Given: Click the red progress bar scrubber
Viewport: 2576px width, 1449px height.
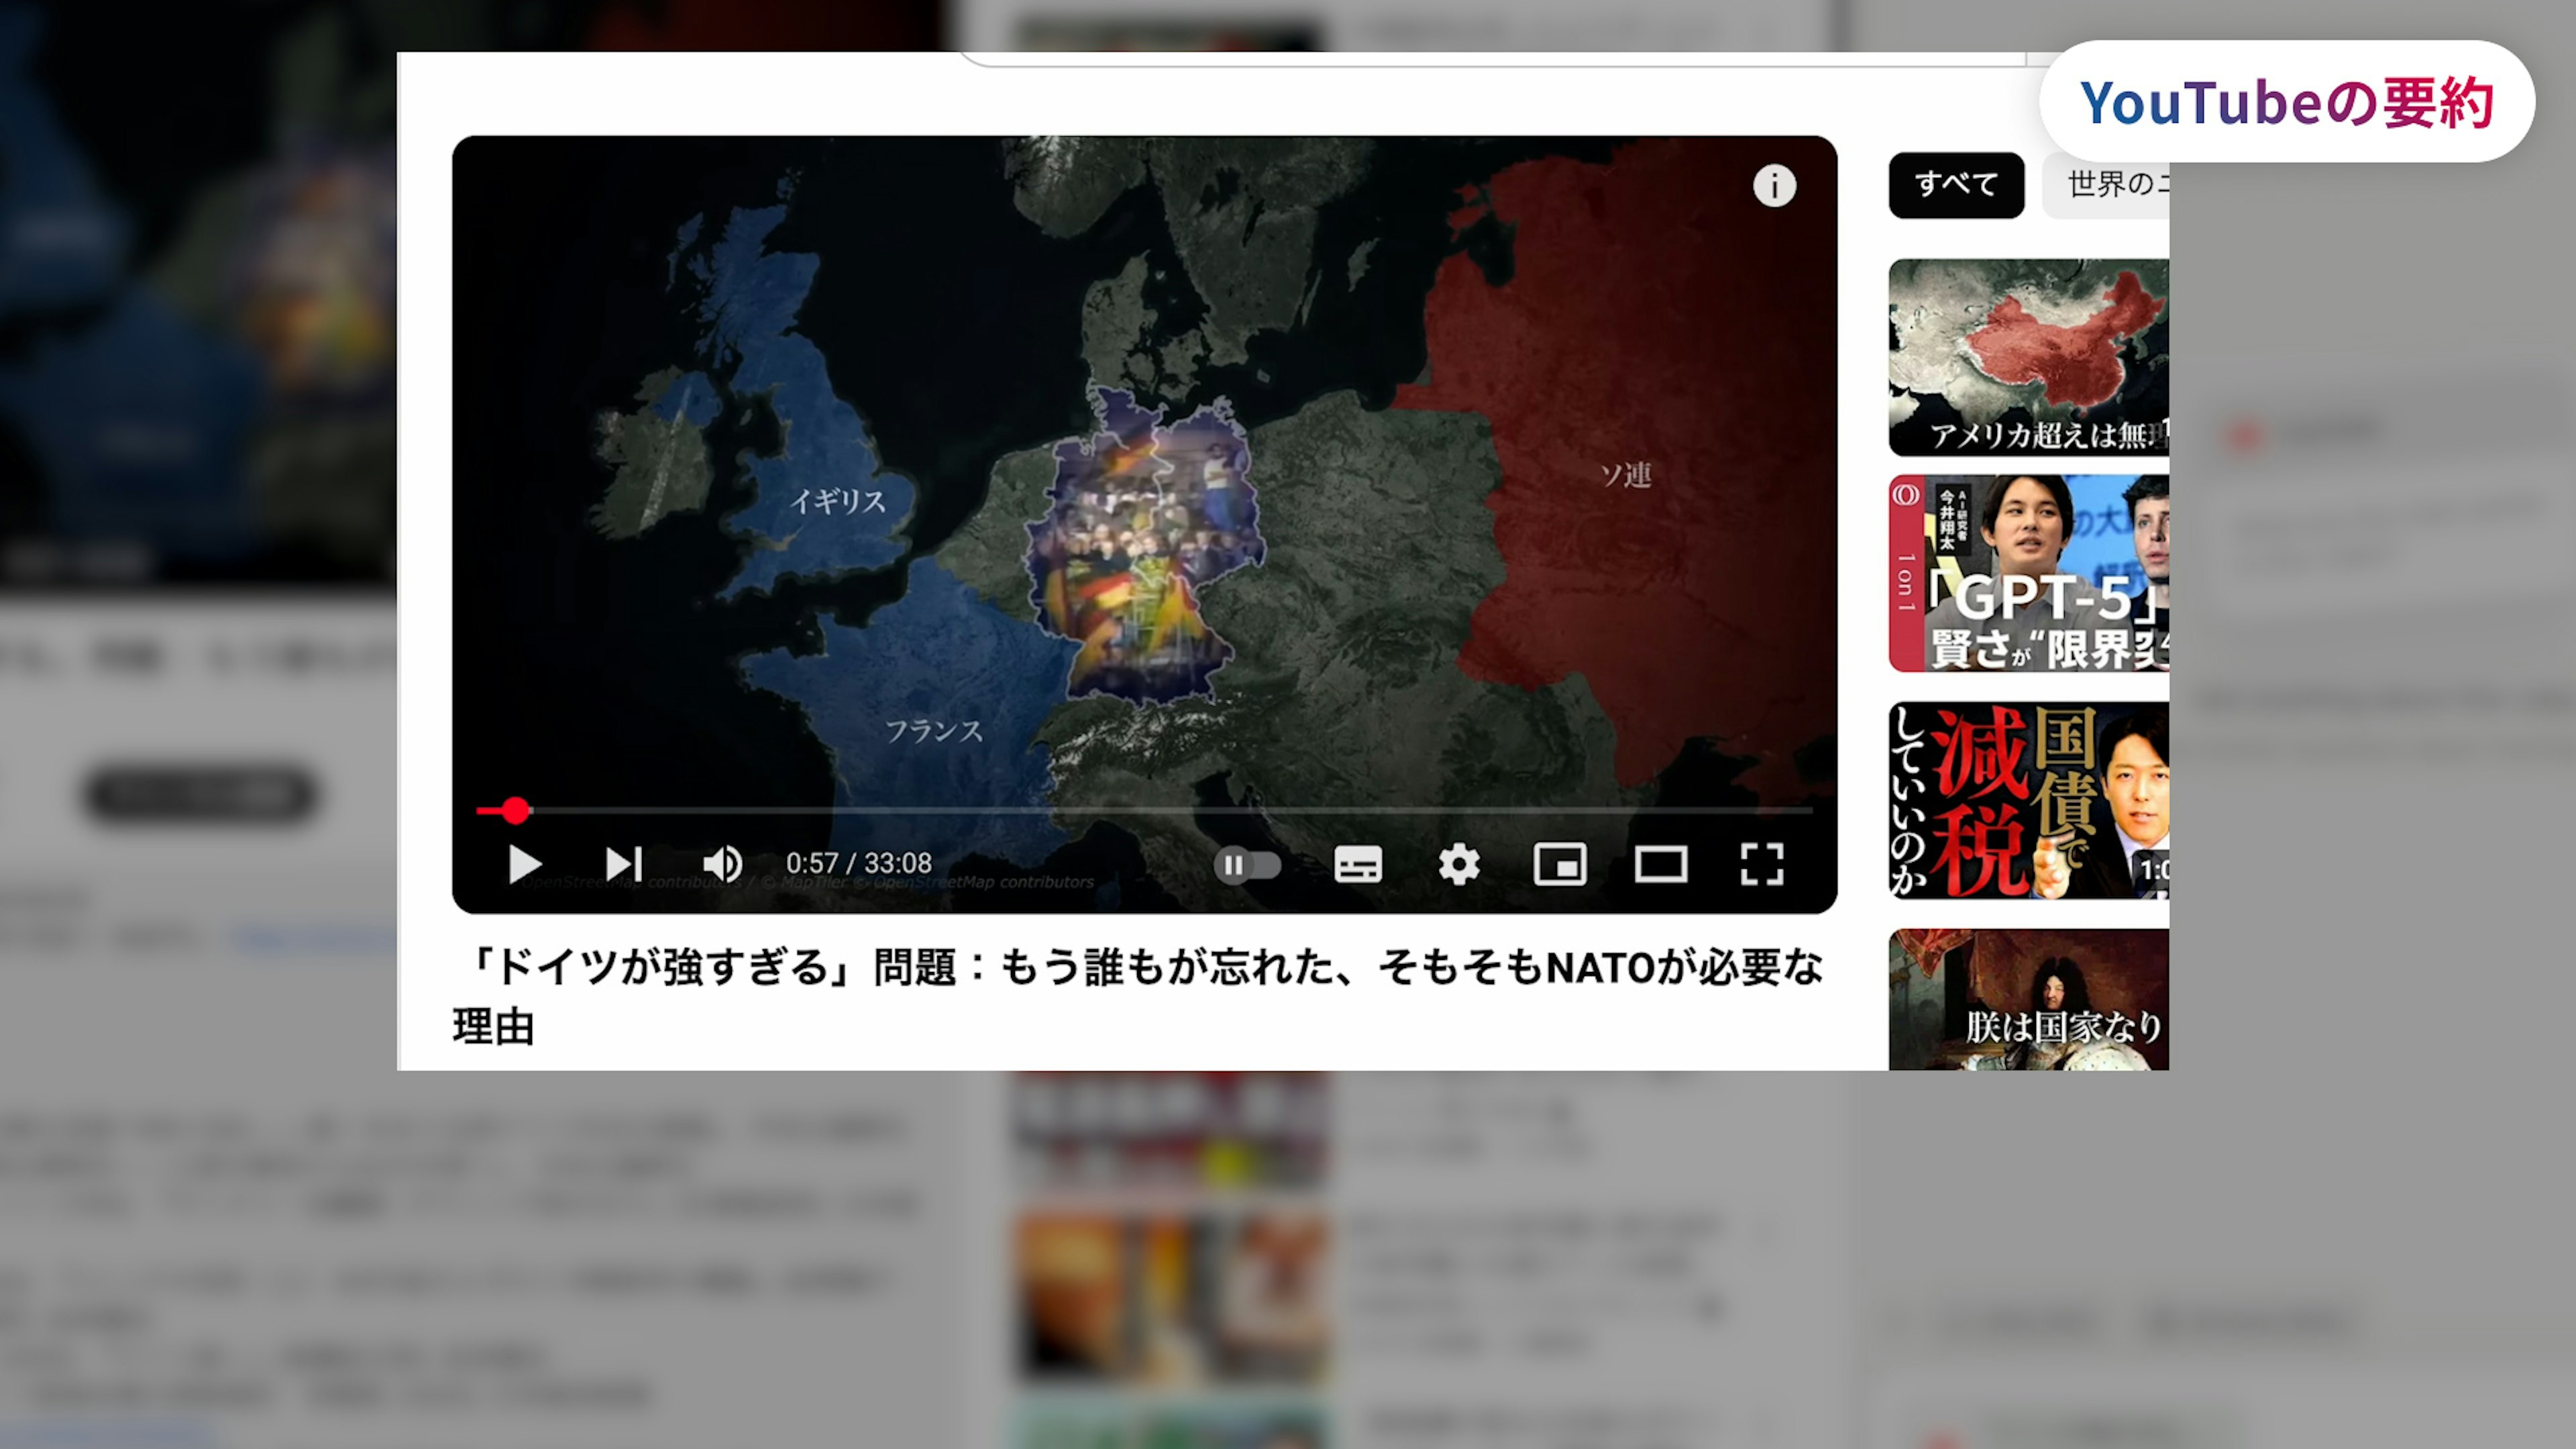Looking at the screenshot, I should [515, 810].
